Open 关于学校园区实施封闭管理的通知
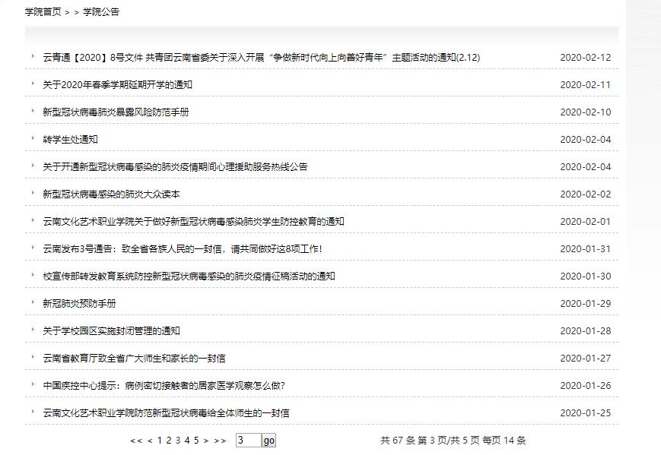Image resolution: width=661 pixels, height=455 pixels. pos(111,330)
